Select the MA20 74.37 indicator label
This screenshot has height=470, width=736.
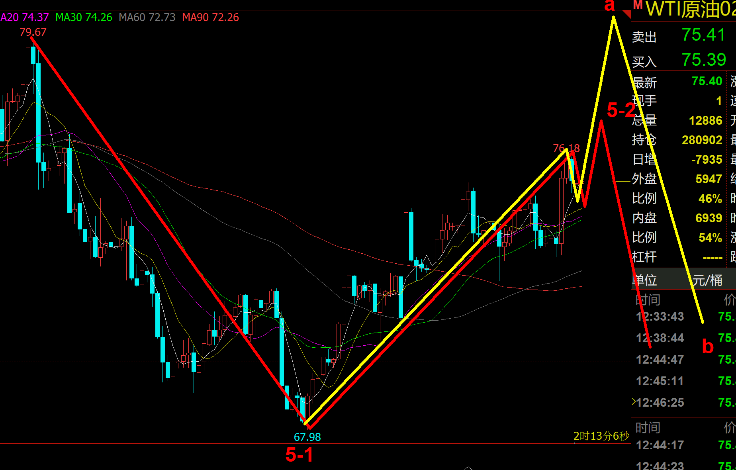tap(24, 18)
